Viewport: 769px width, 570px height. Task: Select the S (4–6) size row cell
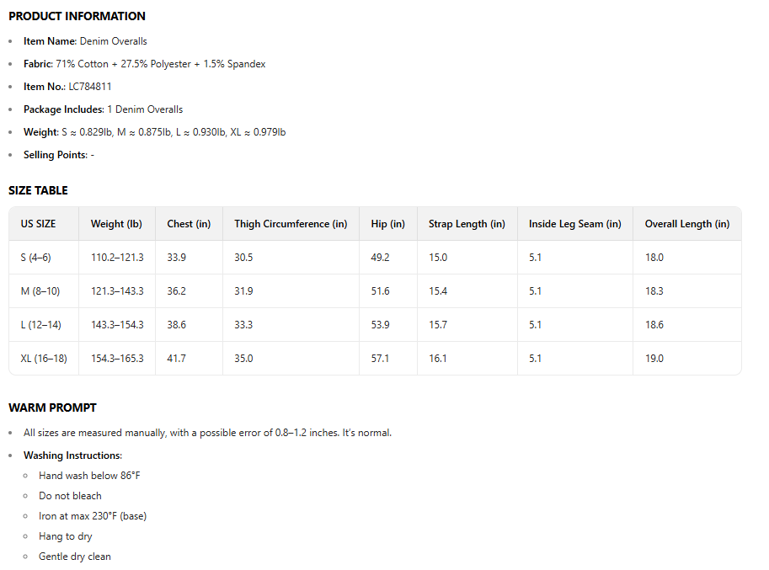[x=35, y=258]
